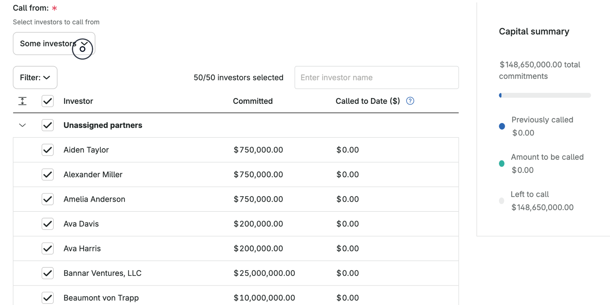Click the Enter investor name search field

(376, 78)
